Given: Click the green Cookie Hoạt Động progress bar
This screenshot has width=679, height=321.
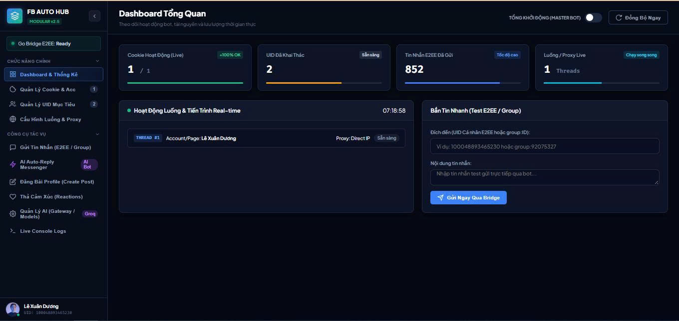Looking at the screenshot, I should tap(185, 83).
